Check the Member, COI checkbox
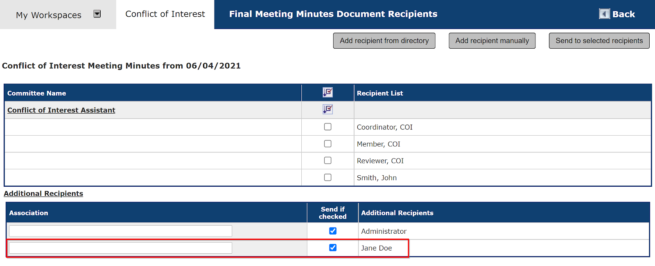The width and height of the screenshot is (655, 266). pyautogui.click(x=327, y=144)
